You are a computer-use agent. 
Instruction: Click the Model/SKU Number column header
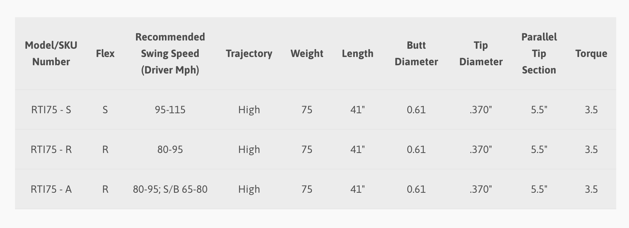pos(51,53)
